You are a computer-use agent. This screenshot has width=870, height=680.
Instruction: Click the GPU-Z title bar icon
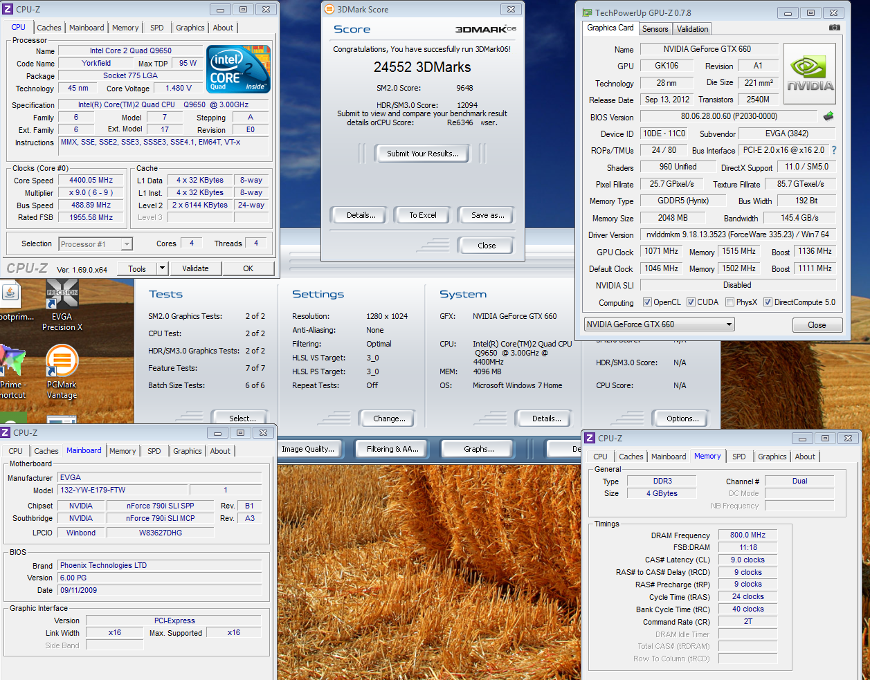pyautogui.click(x=587, y=12)
